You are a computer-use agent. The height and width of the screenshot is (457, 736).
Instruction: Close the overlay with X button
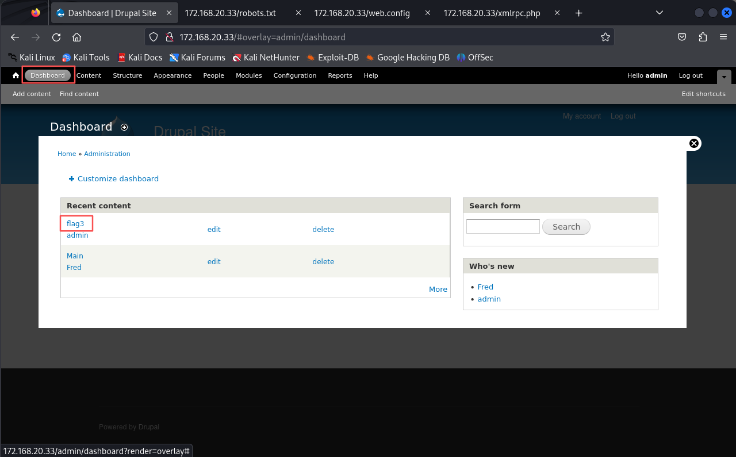(x=694, y=143)
